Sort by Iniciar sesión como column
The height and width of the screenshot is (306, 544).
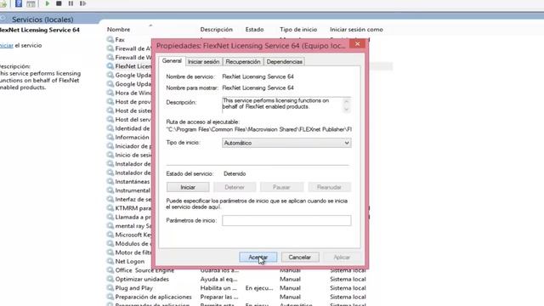coord(356,30)
